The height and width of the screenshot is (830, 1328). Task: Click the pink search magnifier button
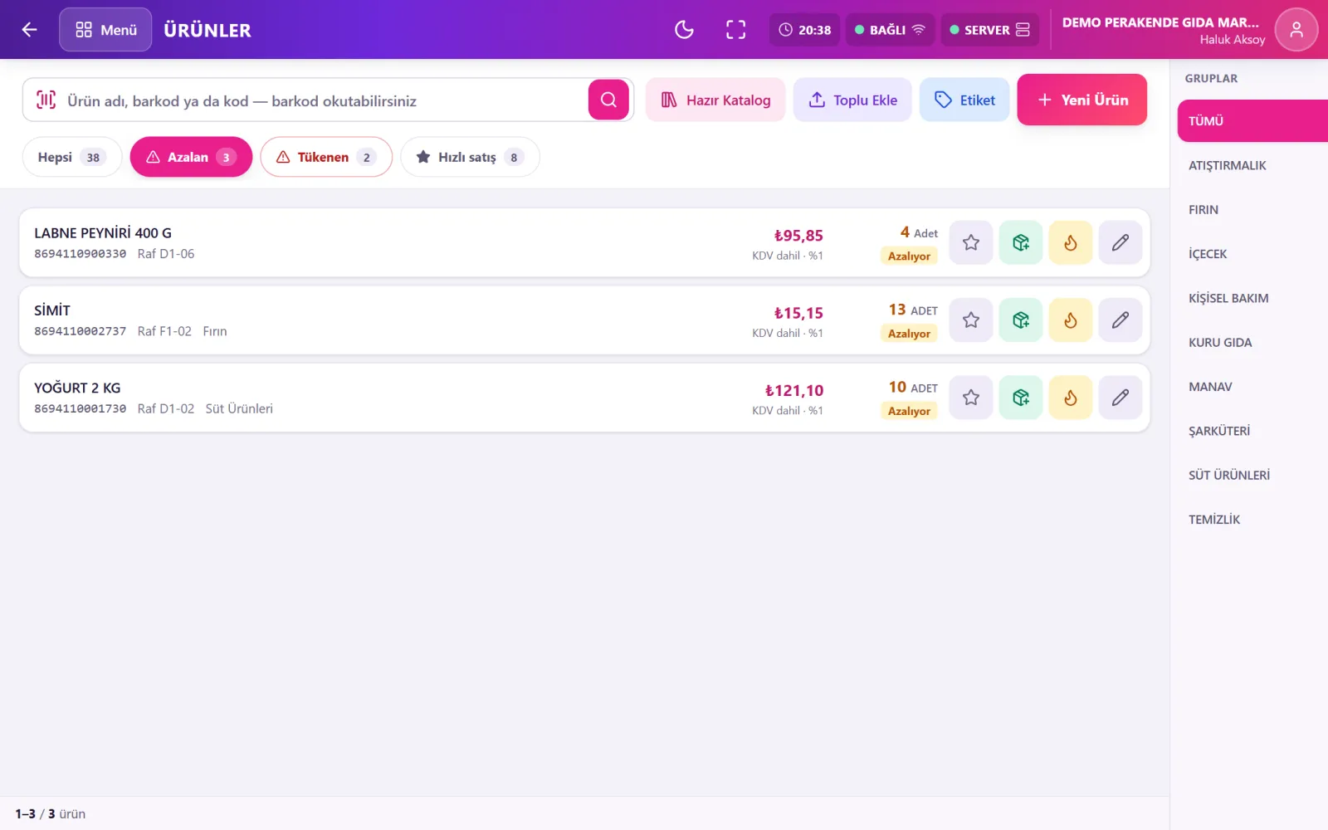point(608,100)
